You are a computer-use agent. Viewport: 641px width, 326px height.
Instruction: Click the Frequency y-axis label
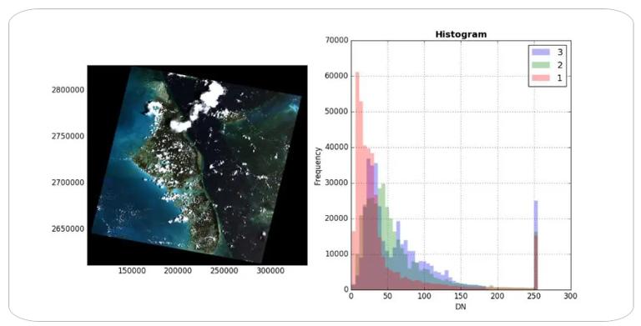click(x=318, y=166)
